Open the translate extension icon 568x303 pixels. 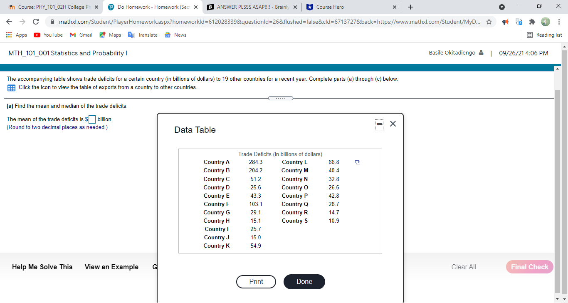pos(520,22)
